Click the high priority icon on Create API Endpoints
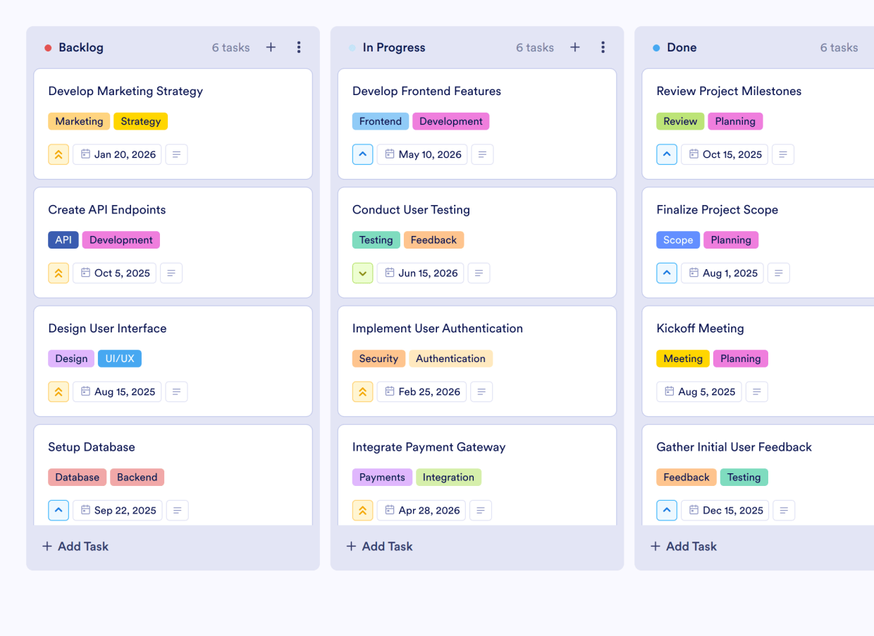 click(x=59, y=273)
